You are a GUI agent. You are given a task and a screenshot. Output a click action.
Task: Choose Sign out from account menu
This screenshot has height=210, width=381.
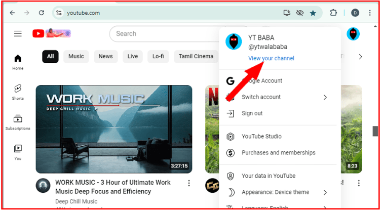coord(280,113)
